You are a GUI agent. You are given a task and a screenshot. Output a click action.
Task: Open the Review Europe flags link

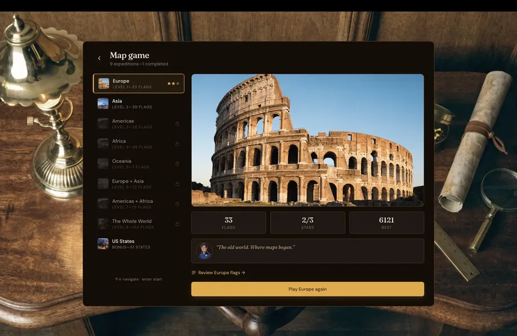pos(221,273)
